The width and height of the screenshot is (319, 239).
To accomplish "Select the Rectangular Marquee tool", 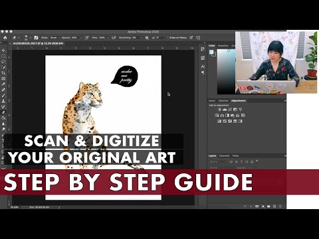I will pyautogui.click(x=3, y=56).
